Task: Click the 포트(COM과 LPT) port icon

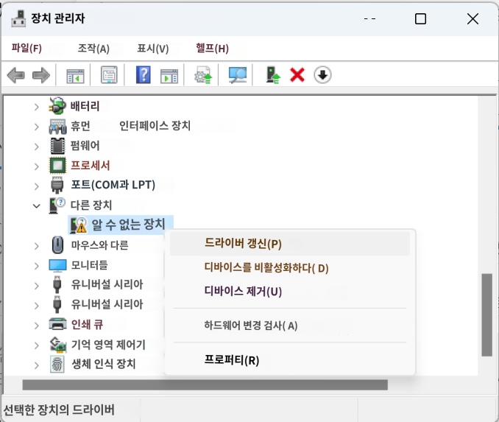Action: pos(57,185)
